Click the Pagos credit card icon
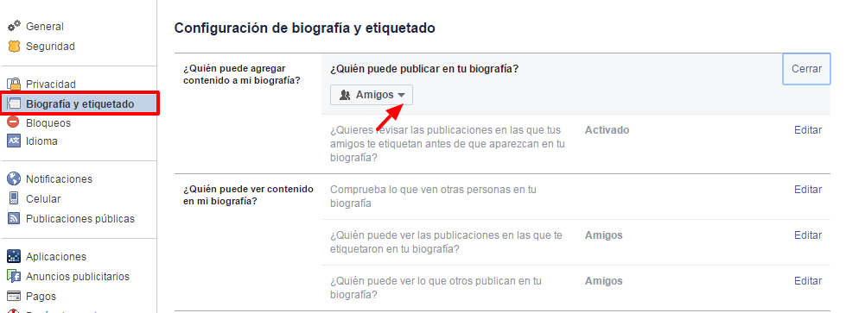 14,297
